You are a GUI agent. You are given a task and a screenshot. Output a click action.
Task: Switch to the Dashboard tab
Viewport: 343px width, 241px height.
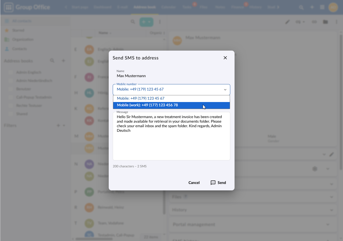pyautogui.click(x=103, y=7)
